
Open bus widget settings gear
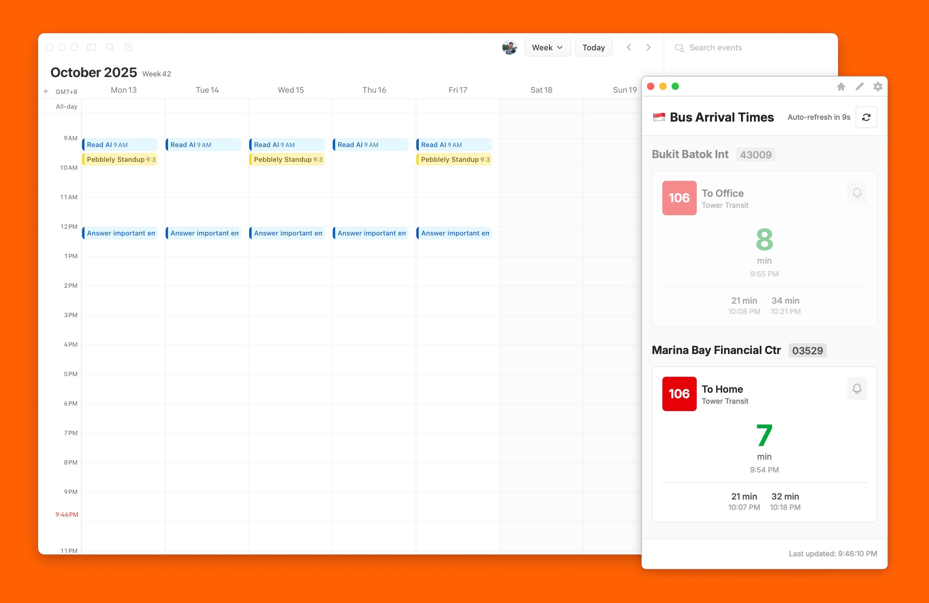[x=878, y=87]
